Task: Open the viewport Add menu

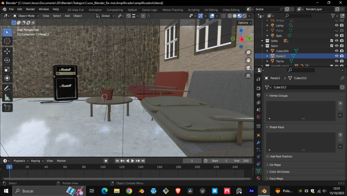Action: [67, 16]
